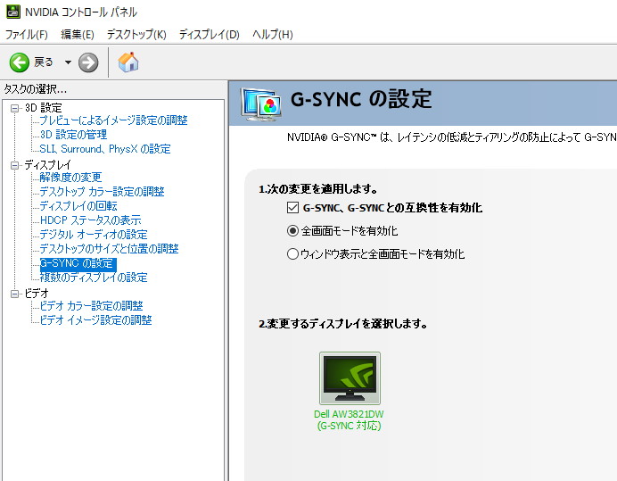Collapse the 3D 設定 tree node
Screen dimensions: 617x481
point(14,108)
